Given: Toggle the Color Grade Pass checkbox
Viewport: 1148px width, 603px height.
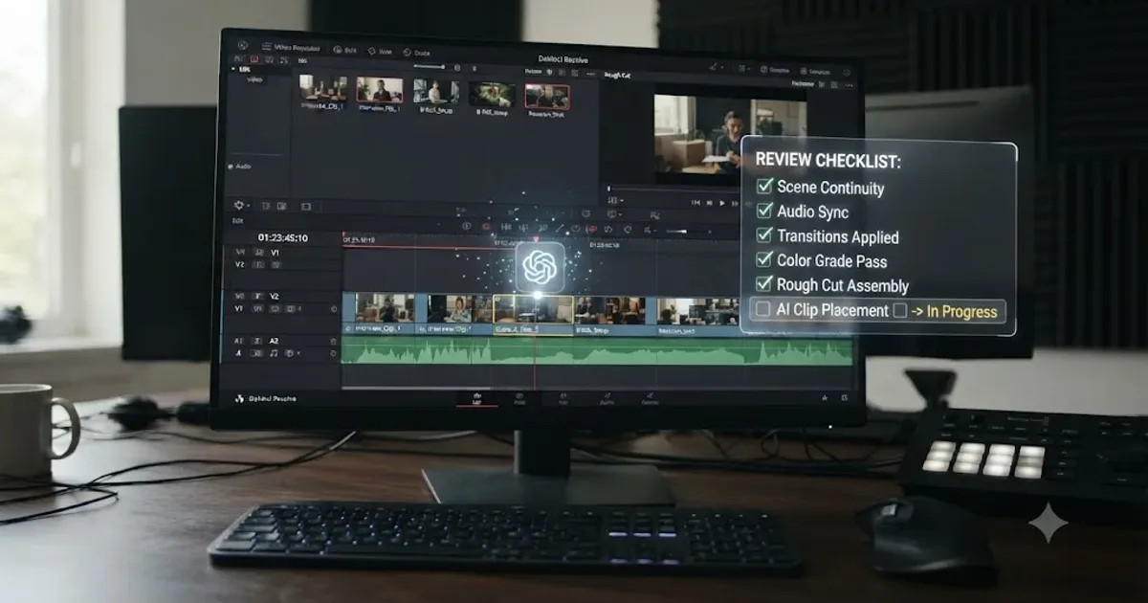Looking at the screenshot, I should point(764,259).
